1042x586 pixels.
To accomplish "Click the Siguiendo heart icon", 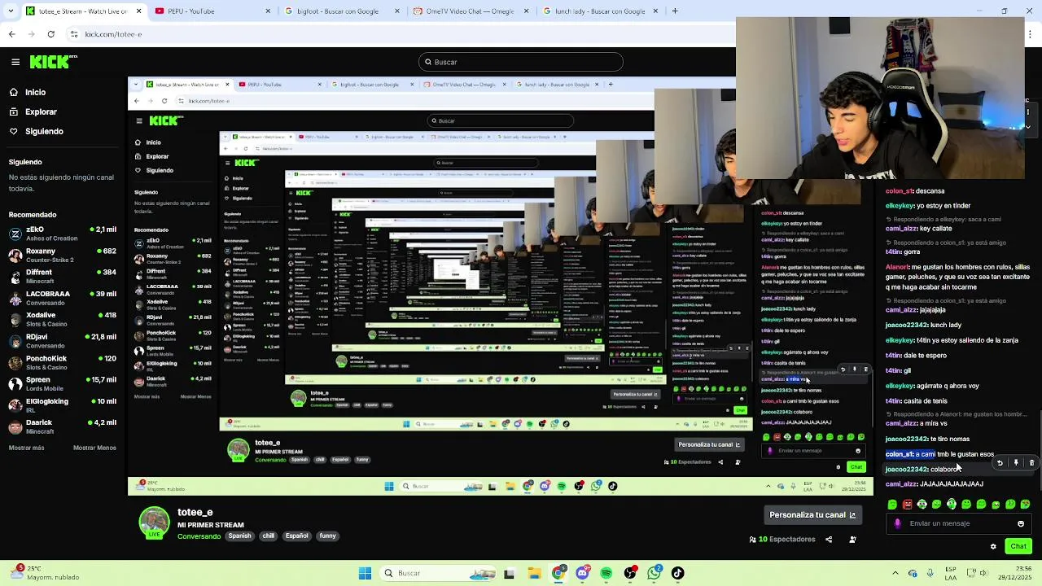I will tap(14, 131).
